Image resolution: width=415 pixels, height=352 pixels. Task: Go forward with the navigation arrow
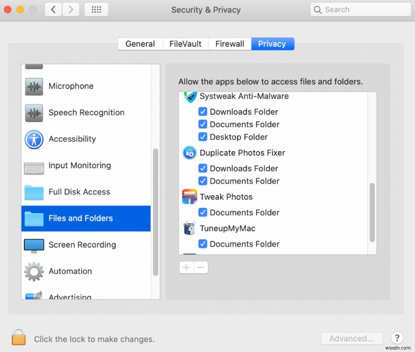tap(71, 9)
